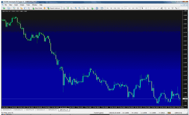Show the Navigator panel
Viewport: 189px width, 115px height.
point(21,8)
